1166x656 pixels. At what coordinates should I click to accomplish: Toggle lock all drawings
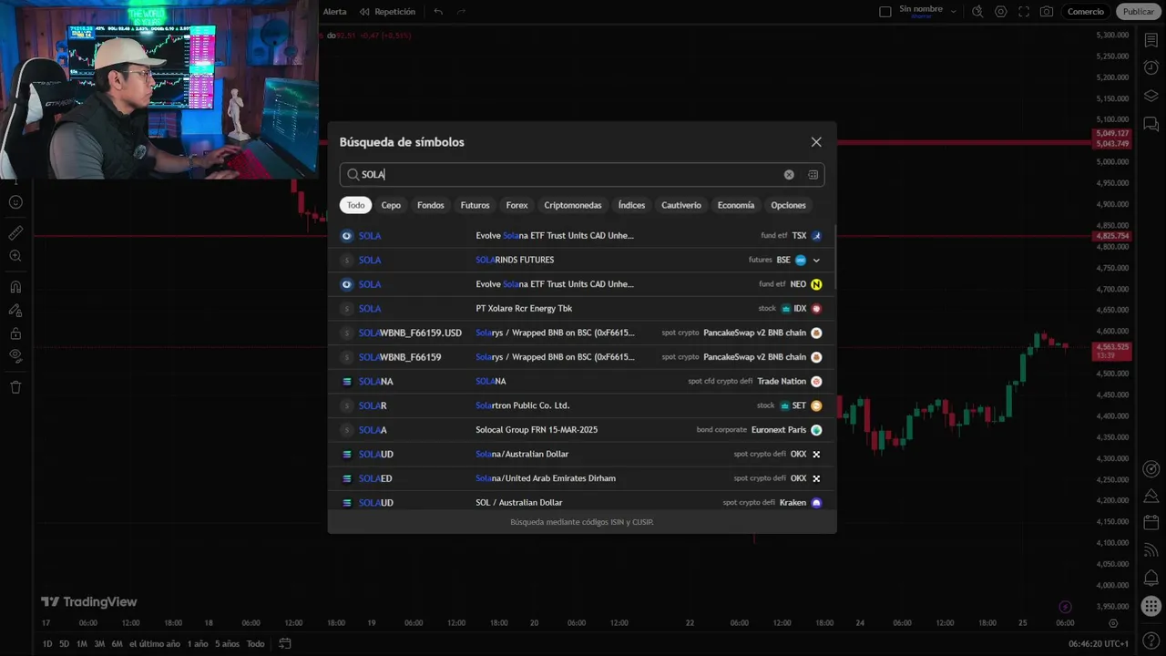(15, 333)
